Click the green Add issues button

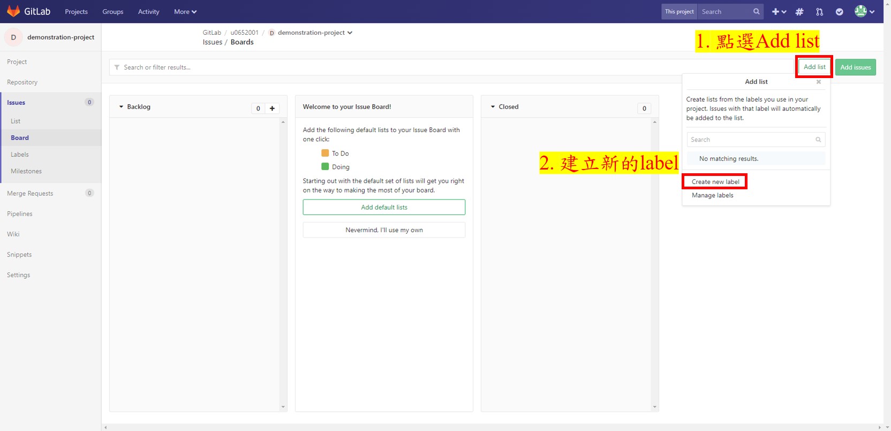click(x=855, y=67)
